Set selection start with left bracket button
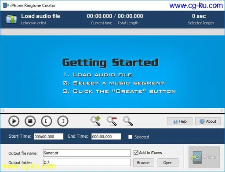 [x=46, y=121]
